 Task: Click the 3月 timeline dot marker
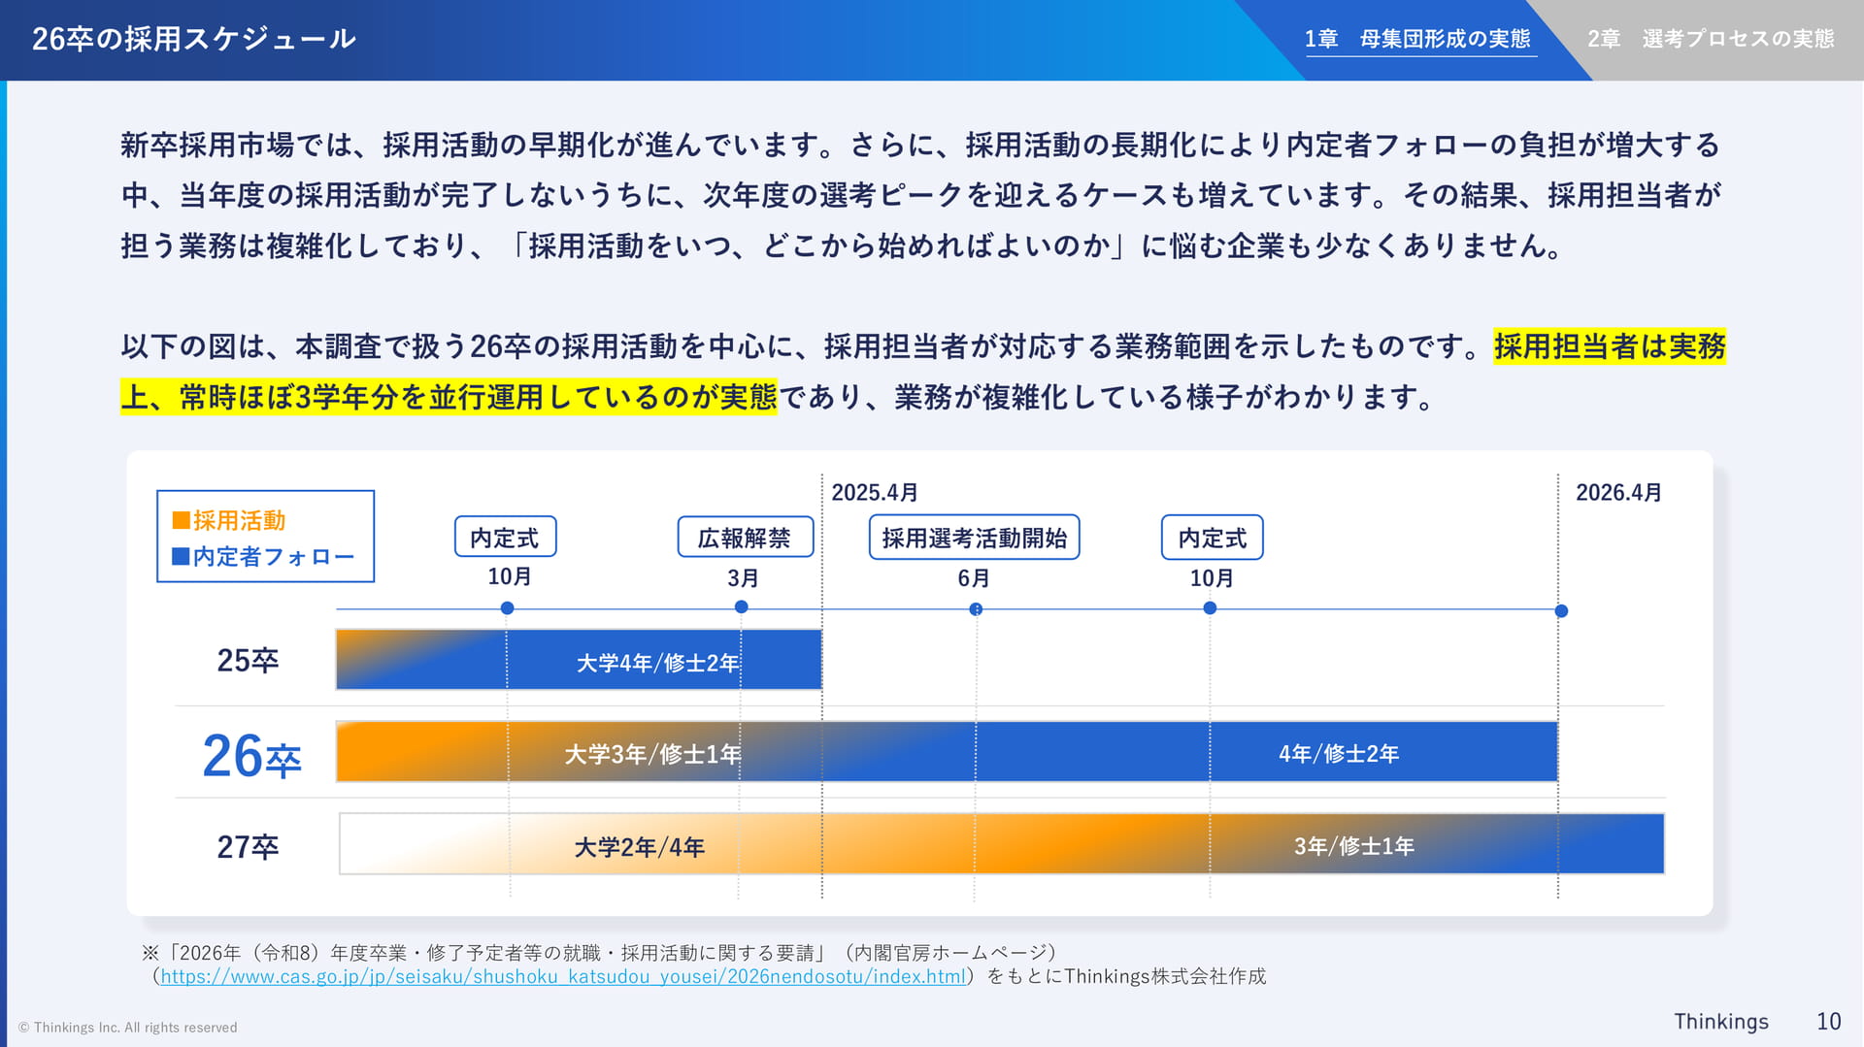(x=741, y=606)
